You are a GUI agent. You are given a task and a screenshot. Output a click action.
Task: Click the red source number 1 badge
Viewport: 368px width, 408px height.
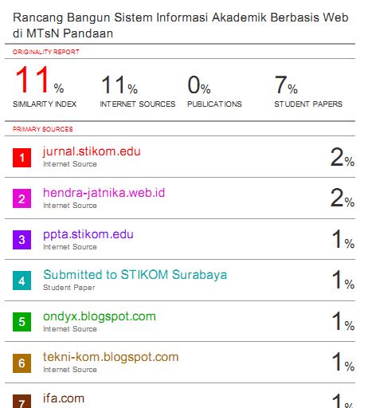(x=22, y=158)
